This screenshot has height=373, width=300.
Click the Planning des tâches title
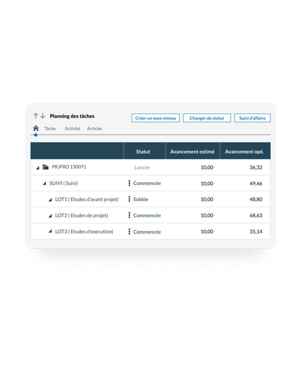72,116
